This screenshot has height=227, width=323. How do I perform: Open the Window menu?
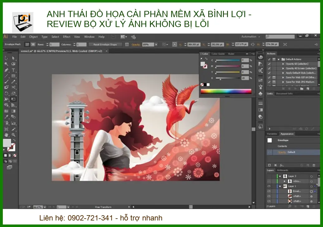click(x=90, y=37)
